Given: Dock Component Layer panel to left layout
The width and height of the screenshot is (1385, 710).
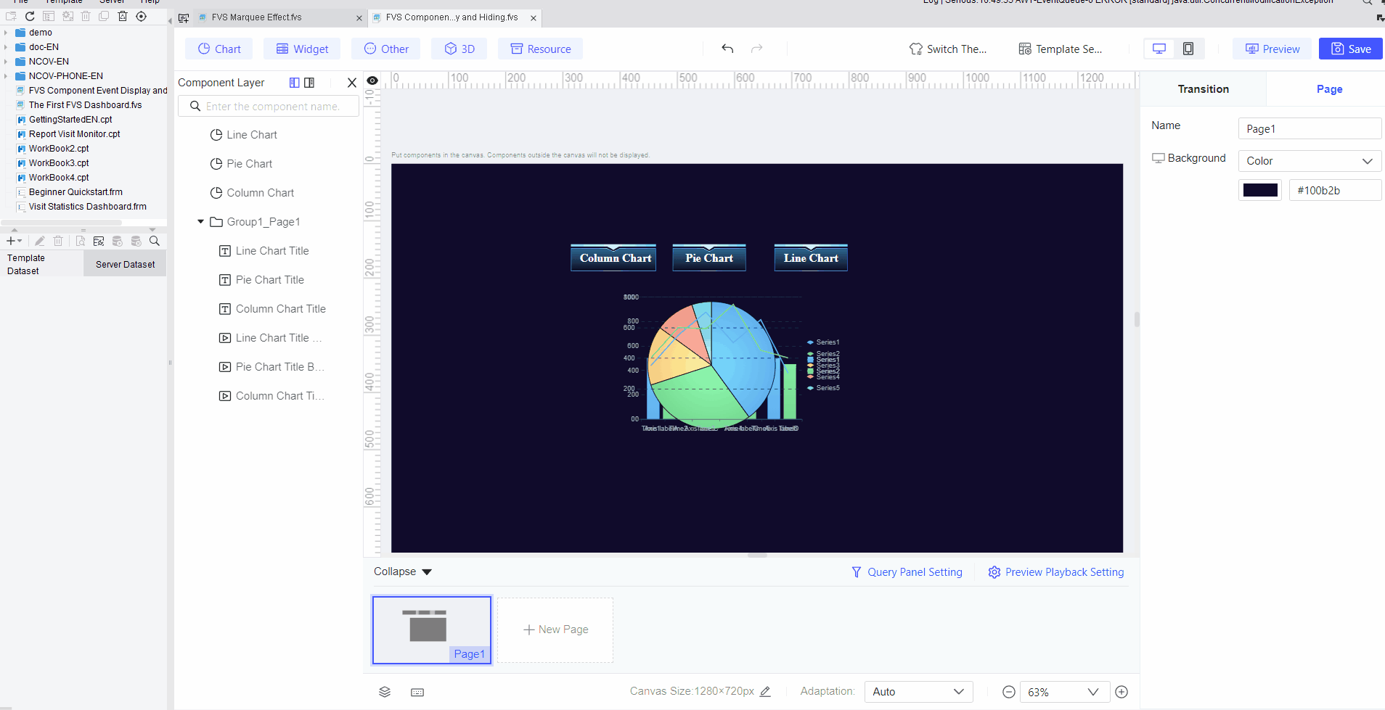Looking at the screenshot, I should pos(294,83).
